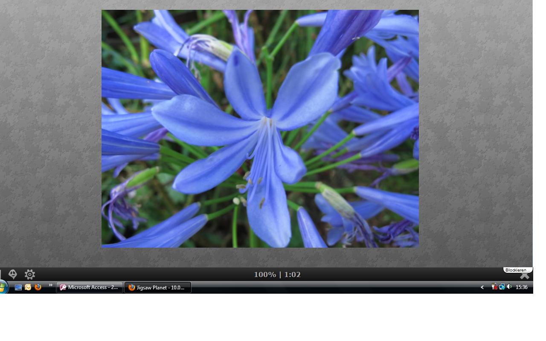Open the puzzle settings gear

point(29,274)
